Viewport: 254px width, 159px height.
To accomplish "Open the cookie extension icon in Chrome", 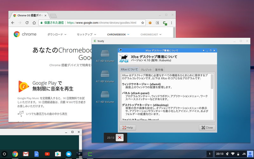I will (x=150, y=23).
